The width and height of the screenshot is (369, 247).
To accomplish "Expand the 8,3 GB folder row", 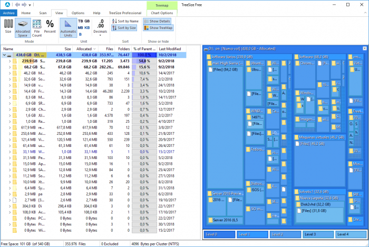I will 9,97.
